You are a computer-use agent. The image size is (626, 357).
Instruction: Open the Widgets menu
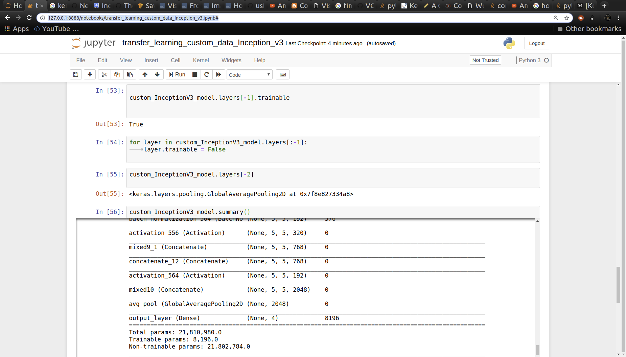(231, 60)
